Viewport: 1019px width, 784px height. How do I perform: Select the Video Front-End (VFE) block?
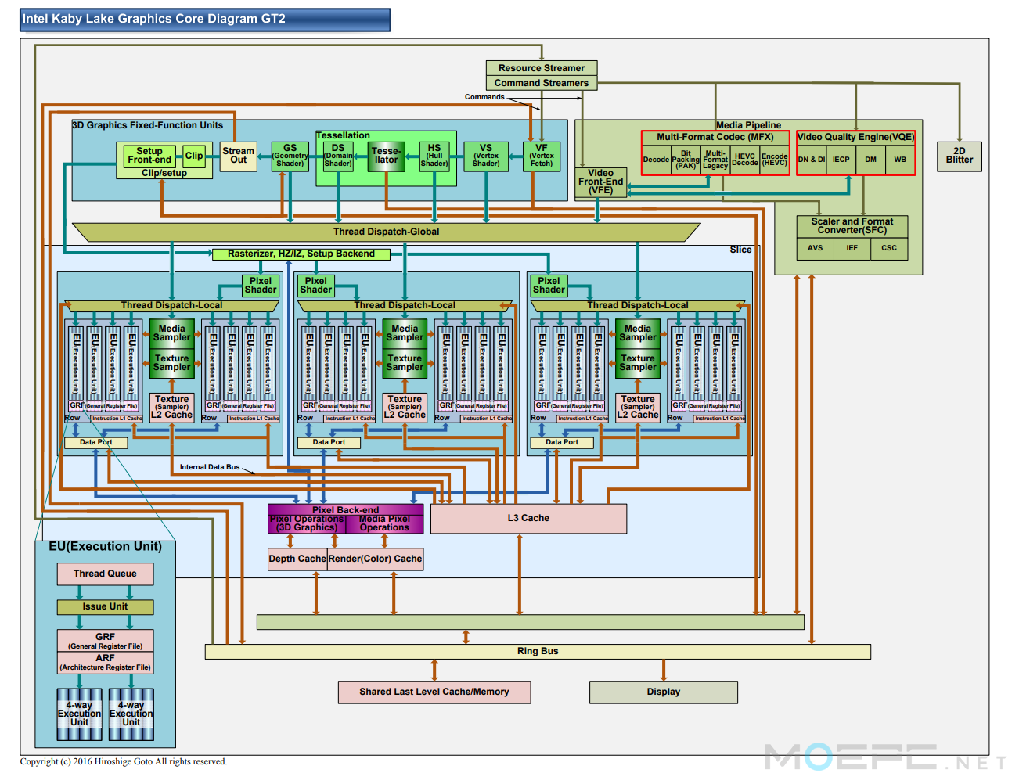point(601,182)
